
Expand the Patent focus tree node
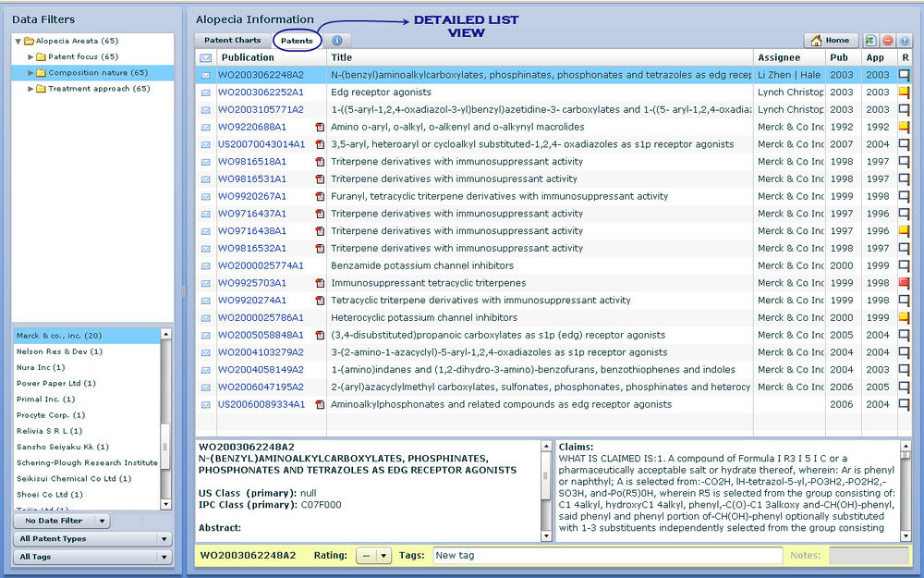pyautogui.click(x=30, y=57)
